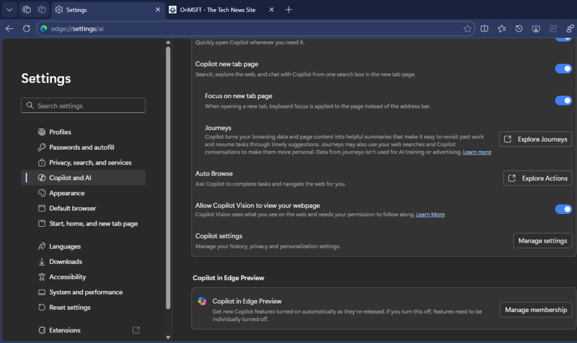Select Appearance in the settings sidebar
The width and height of the screenshot is (577, 343).
point(66,193)
